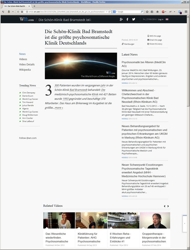Screen dimensions: 190x250
Task: Click 'Share this story' link
Action: point(155,44)
